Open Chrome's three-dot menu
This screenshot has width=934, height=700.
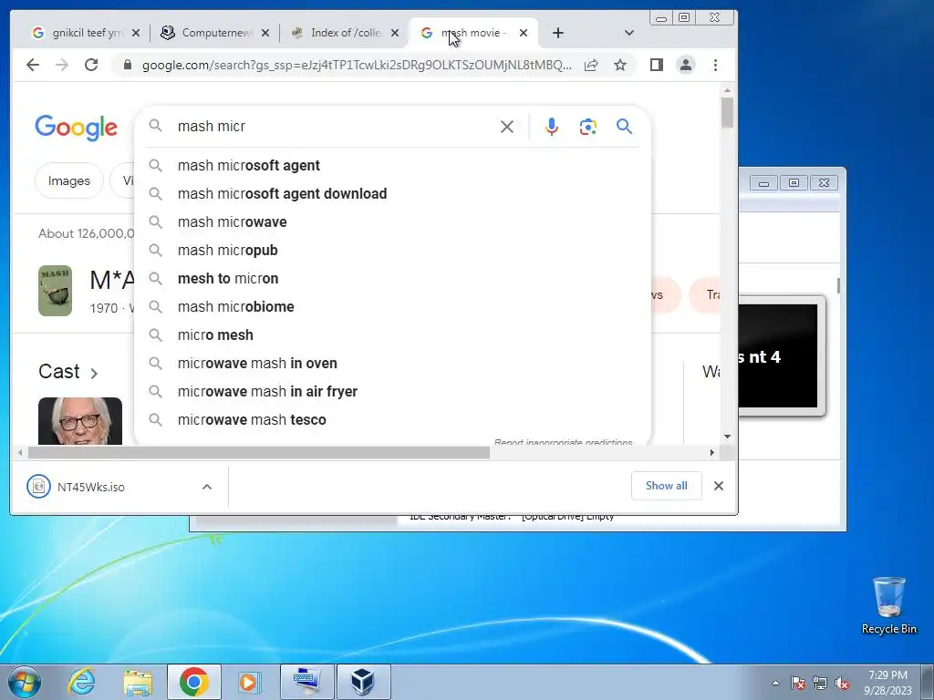point(715,65)
